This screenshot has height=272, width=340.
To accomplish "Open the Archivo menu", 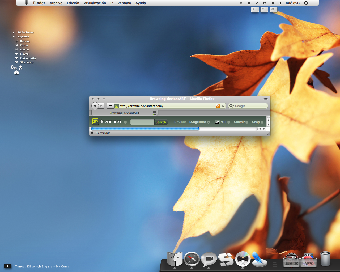I will [x=56, y=3].
